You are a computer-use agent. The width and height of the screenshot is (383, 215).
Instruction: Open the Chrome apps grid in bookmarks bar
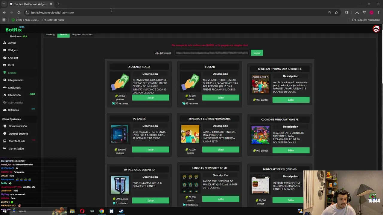[x=4, y=20]
